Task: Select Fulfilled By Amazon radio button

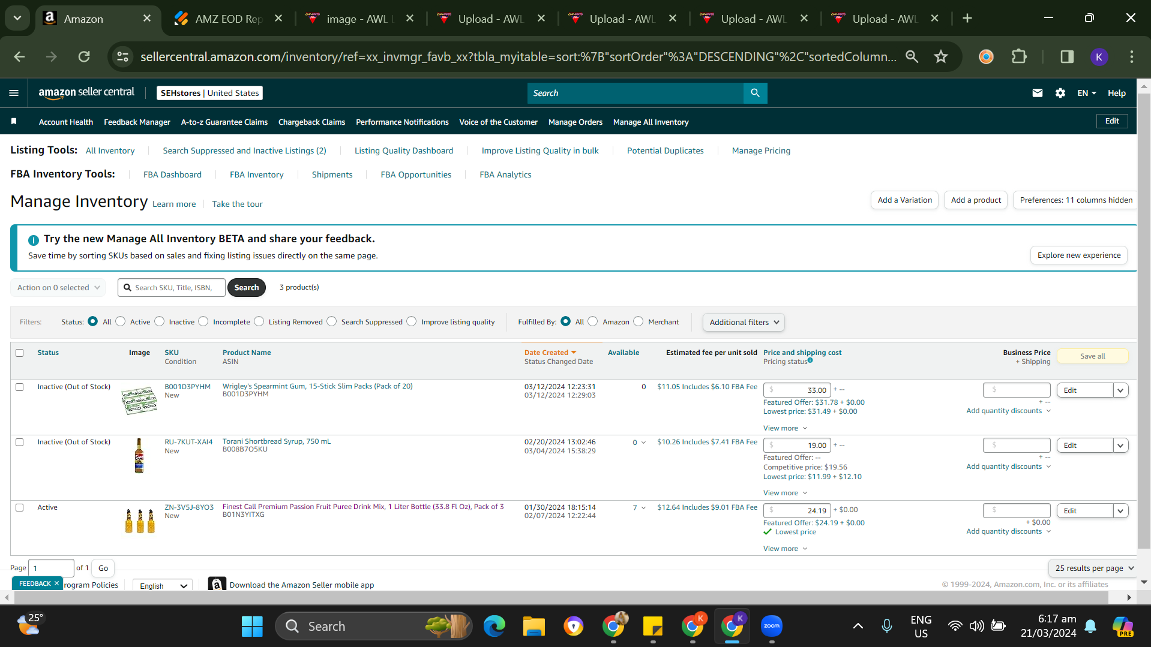Action: (593, 321)
